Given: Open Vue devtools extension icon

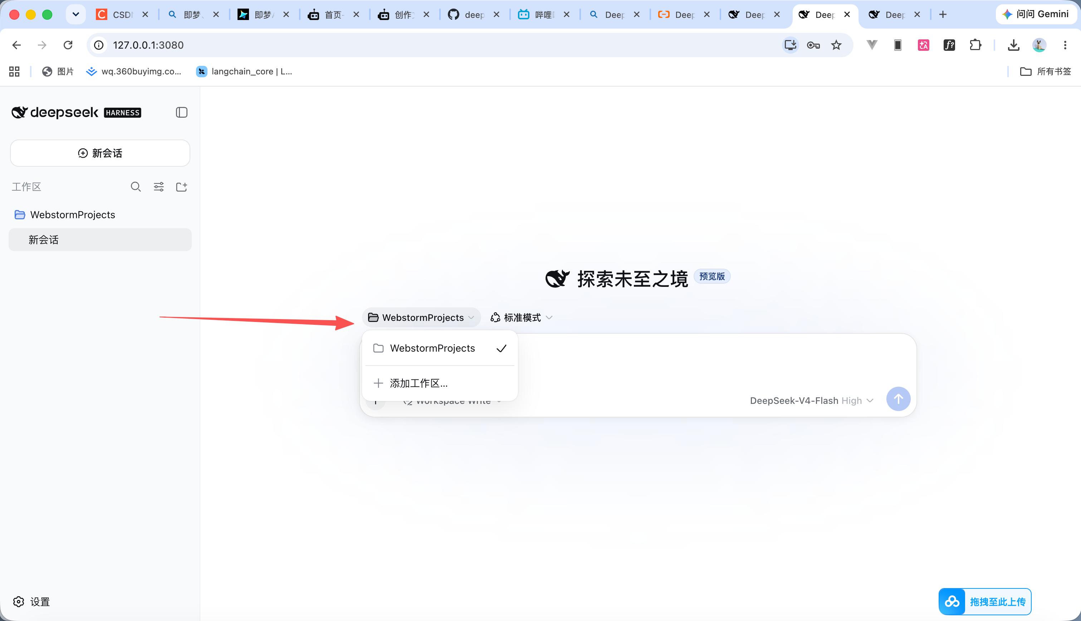Looking at the screenshot, I should coord(872,45).
